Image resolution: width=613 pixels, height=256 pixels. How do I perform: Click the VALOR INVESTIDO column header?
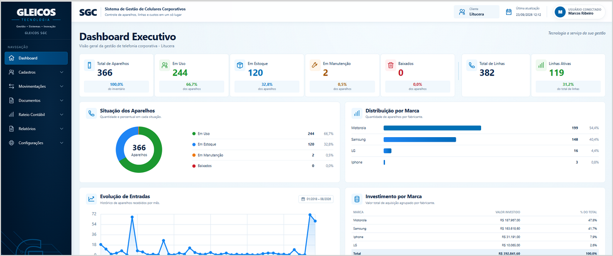(508, 212)
